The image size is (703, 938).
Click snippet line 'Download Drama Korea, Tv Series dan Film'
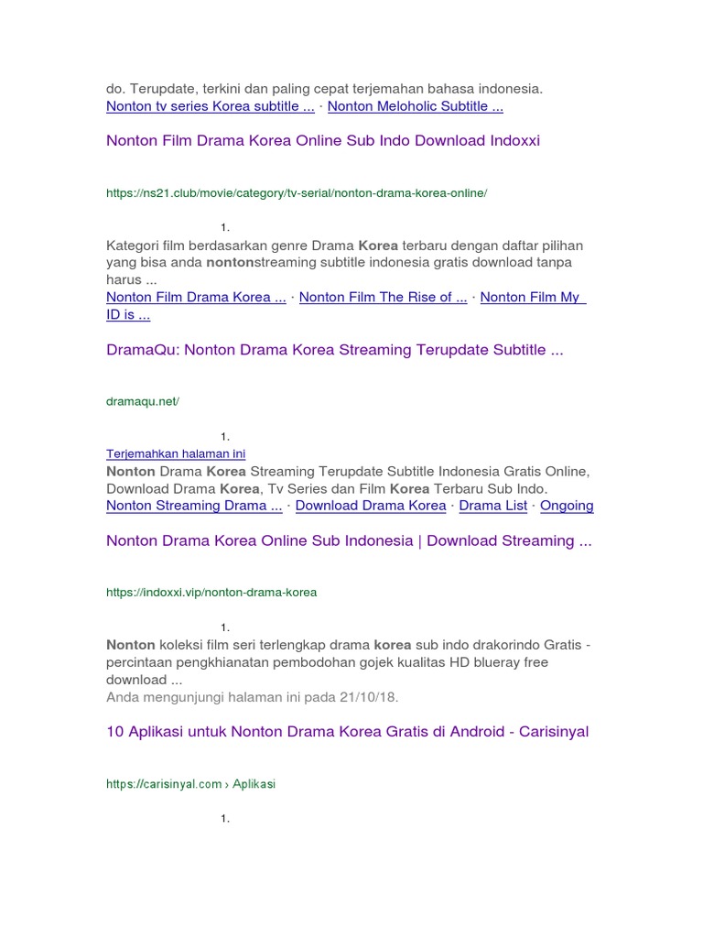click(x=327, y=489)
